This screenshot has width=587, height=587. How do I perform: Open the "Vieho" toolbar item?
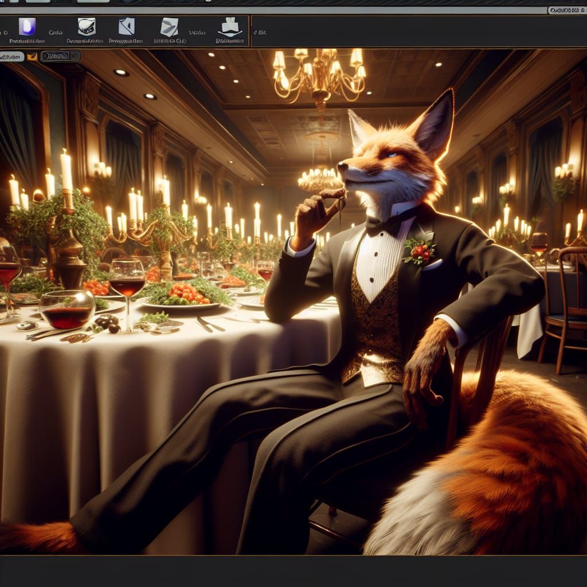[x=197, y=33]
